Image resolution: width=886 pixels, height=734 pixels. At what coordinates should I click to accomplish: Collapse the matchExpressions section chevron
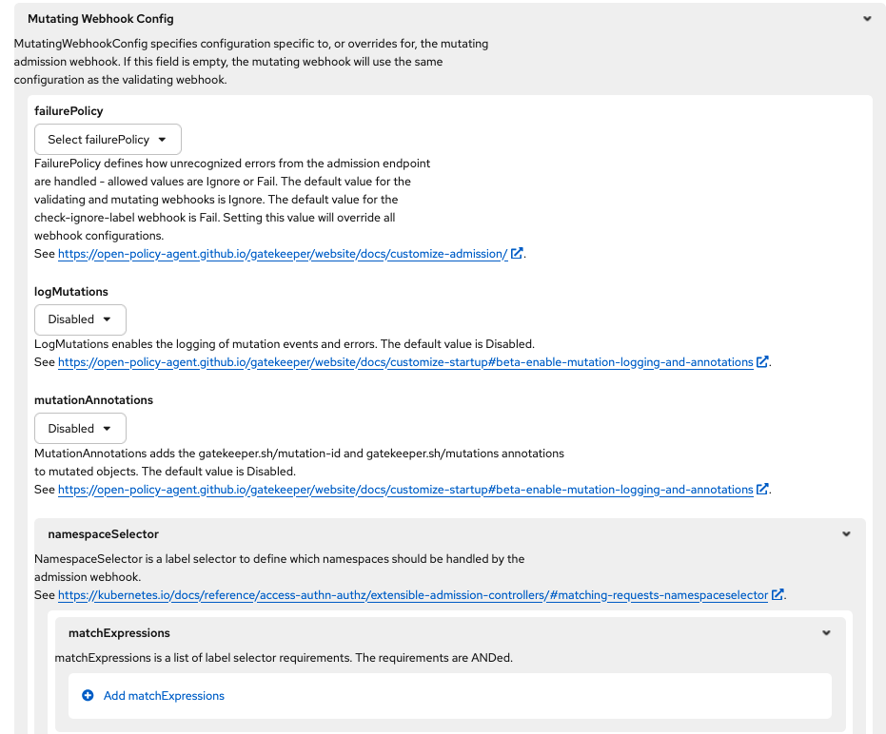(x=826, y=633)
